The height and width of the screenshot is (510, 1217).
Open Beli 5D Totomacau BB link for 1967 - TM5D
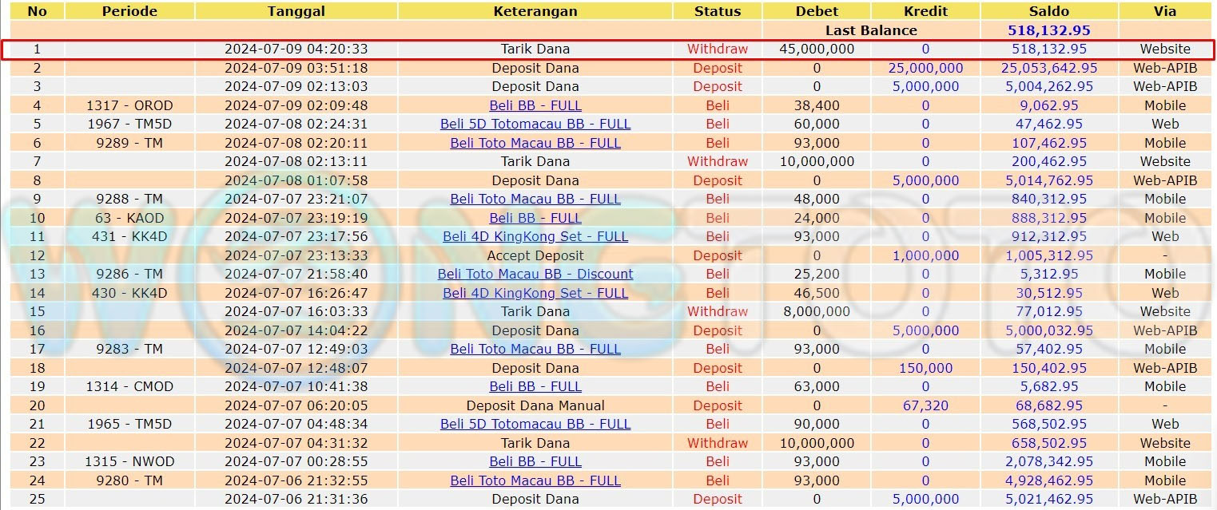pos(535,124)
